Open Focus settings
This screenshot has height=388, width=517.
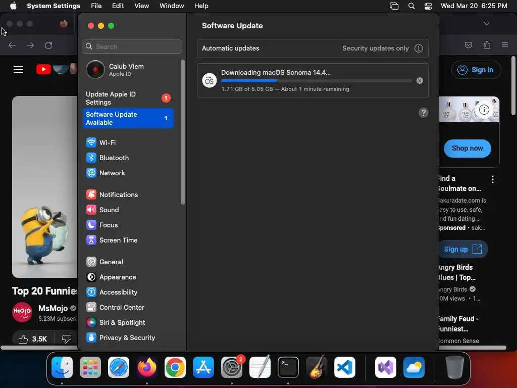128,225
